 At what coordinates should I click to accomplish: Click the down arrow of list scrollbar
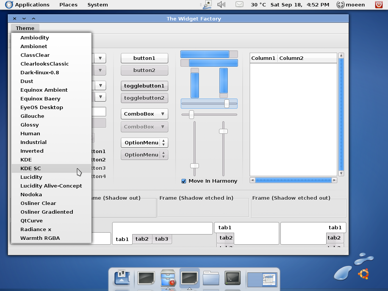point(341,174)
